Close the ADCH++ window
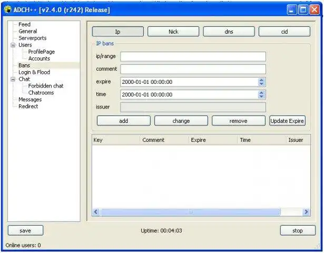The width and height of the screenshot is (324, 253). pos(315,9)
